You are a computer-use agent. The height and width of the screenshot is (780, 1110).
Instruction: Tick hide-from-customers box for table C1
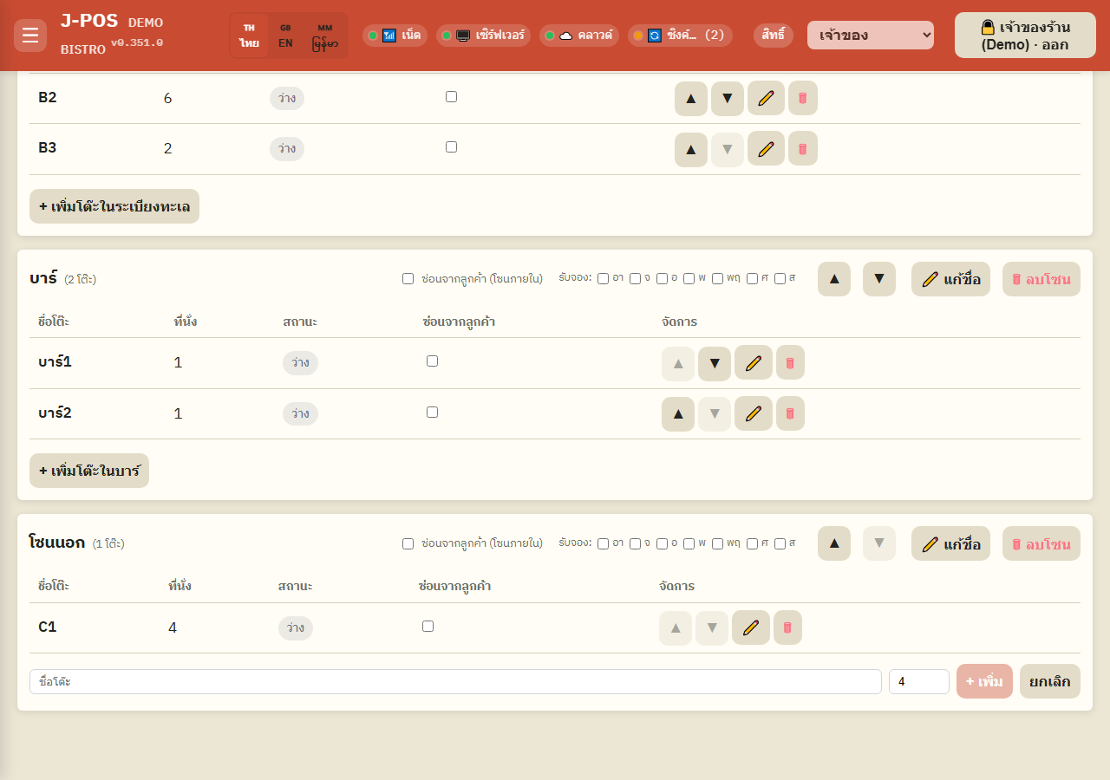[x=428, y=626]
